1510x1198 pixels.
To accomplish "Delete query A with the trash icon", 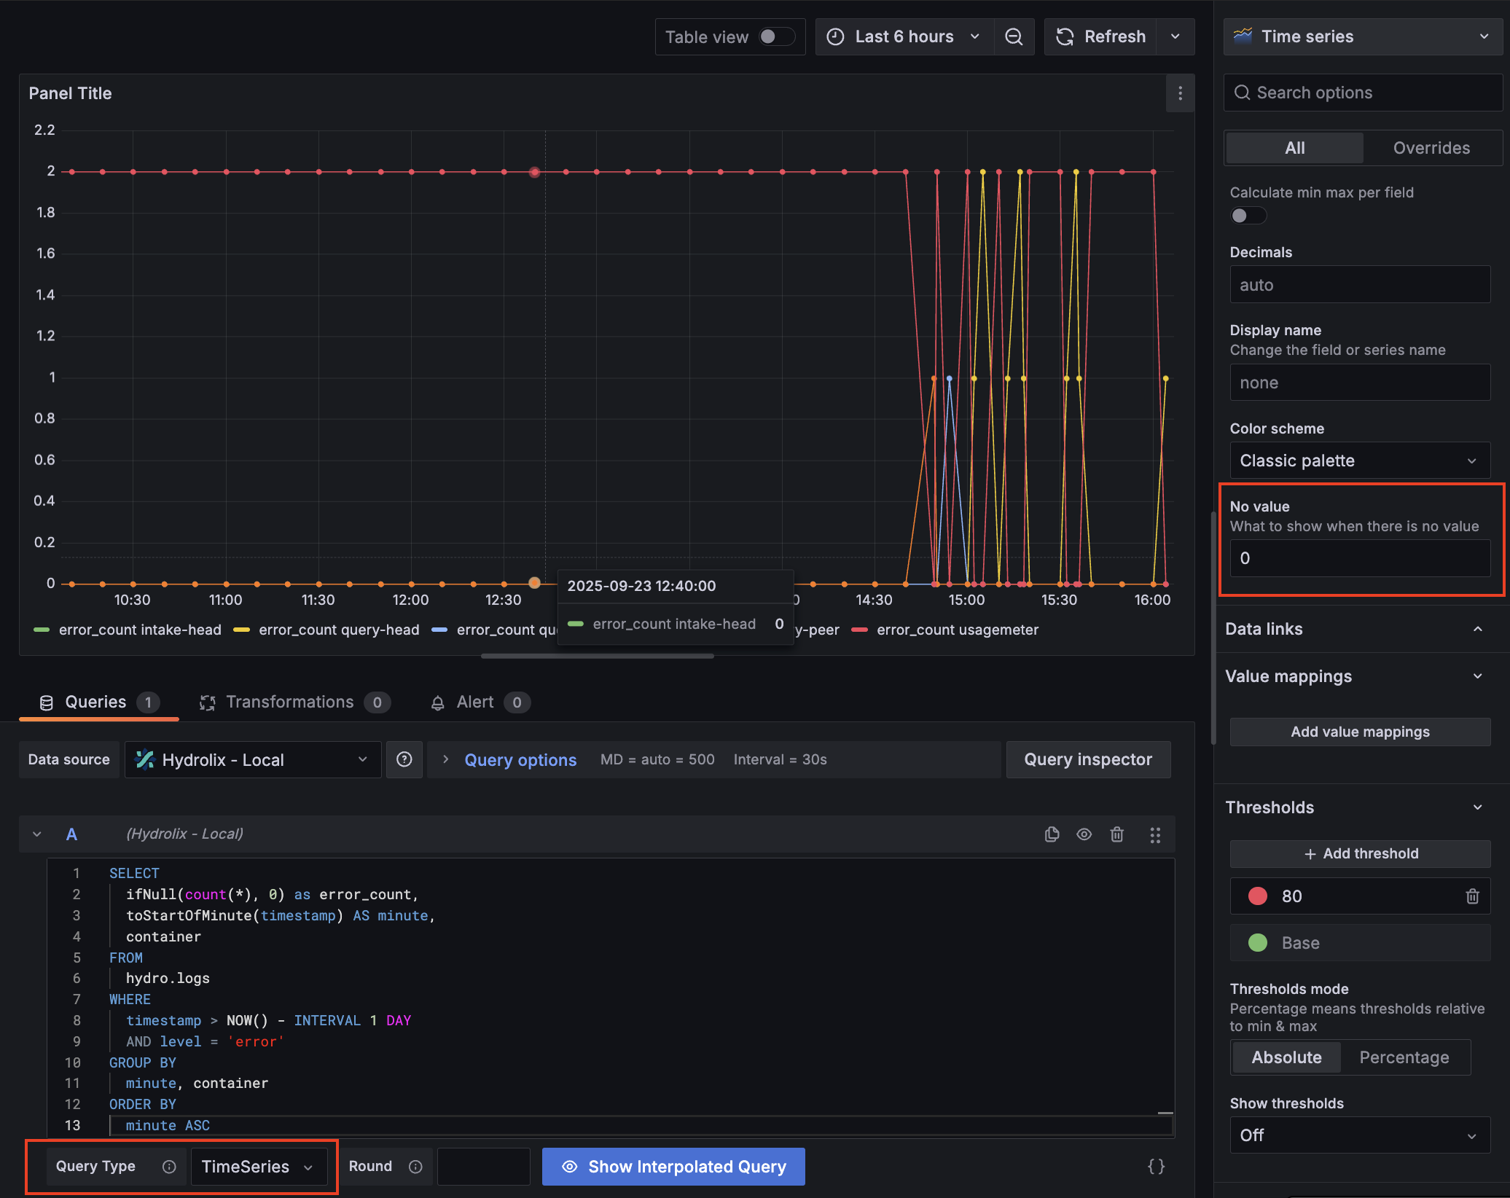I will (x=1116, y=834).
